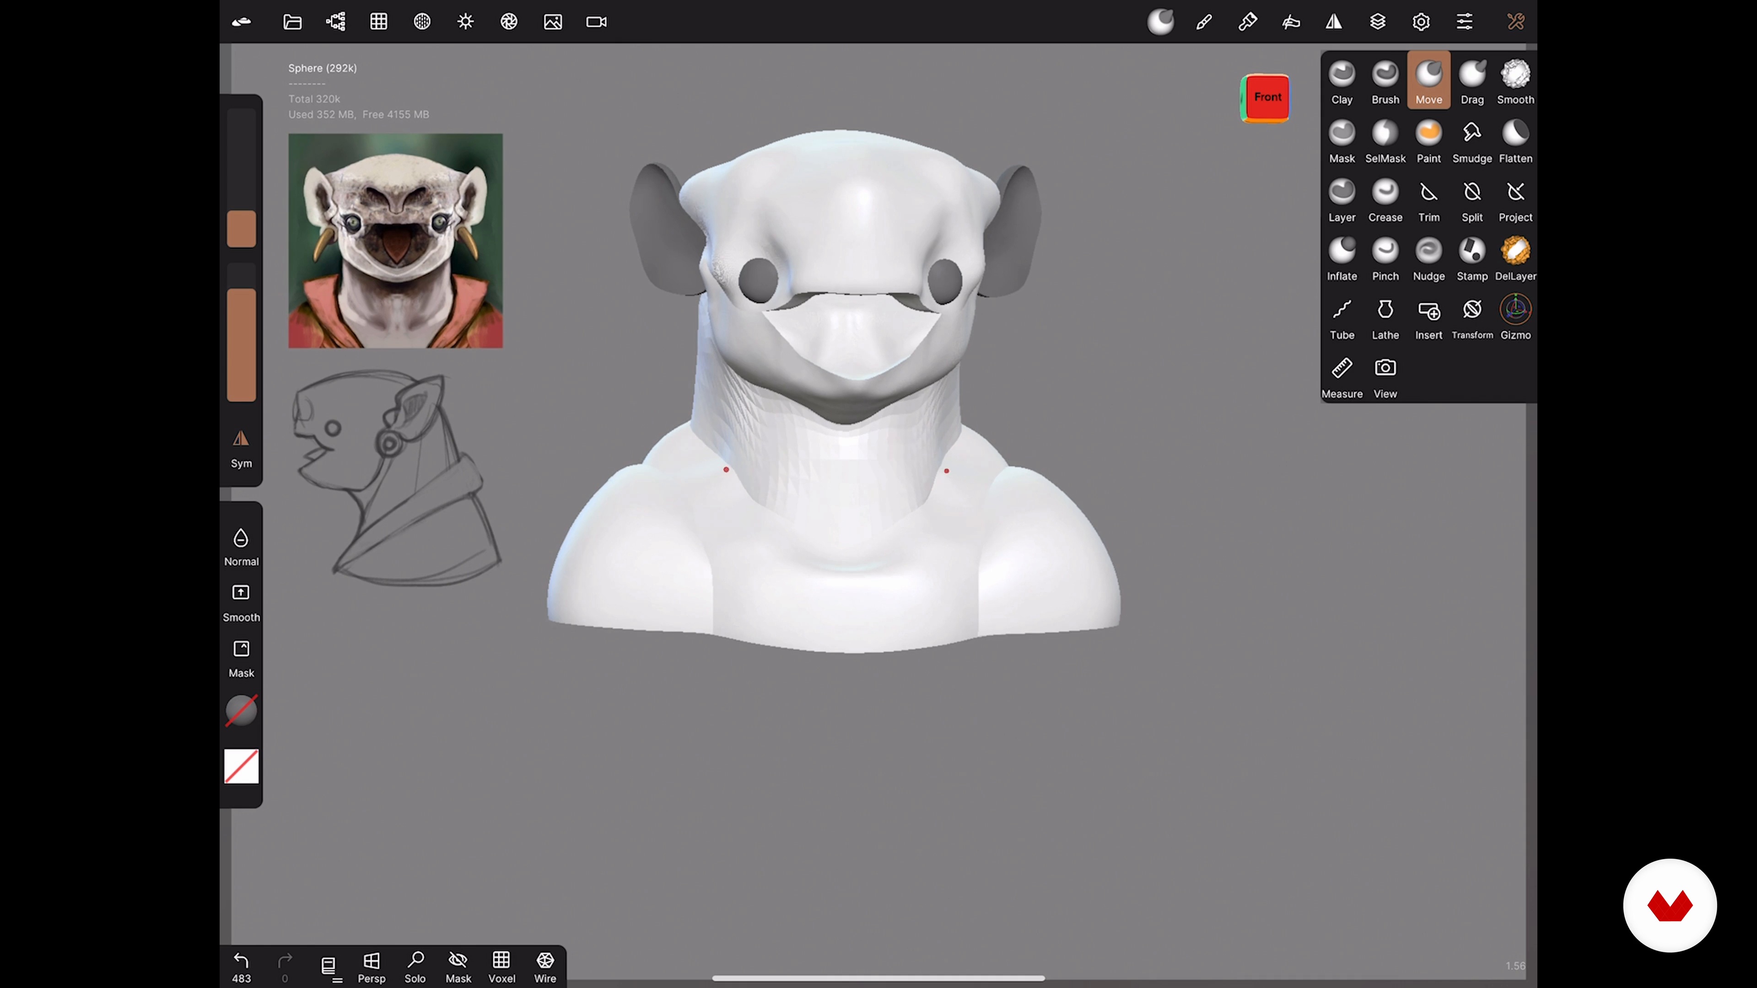The height and width of the screenshot is (988, 1757).
Task: Select the Mask tool in tool palette
Action: tap(1342, 141)
